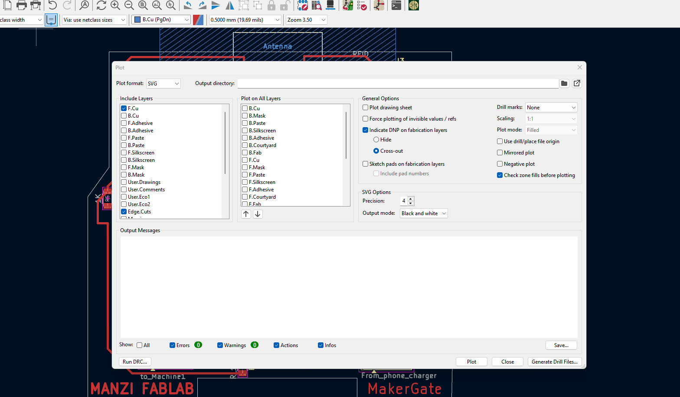Open the Find text tool
The image size is (680, 397).
pos(84,5)
